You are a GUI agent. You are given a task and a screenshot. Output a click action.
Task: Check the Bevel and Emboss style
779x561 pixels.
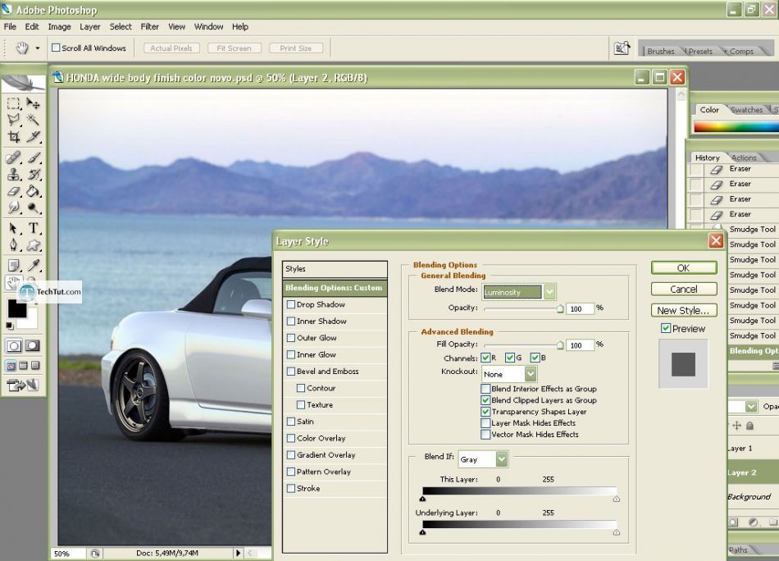(291, 372)
